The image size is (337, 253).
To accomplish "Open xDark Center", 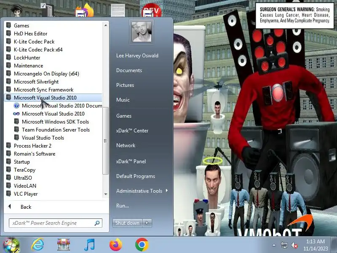I will [x=132, y=131].
